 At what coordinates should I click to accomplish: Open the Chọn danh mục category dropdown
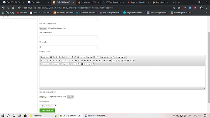tap(48, 106)
